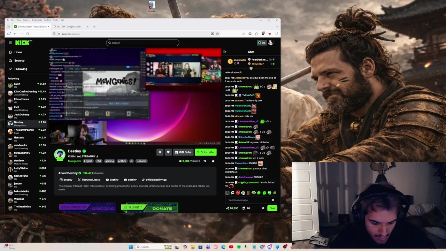Click the Gift Subs button

pyautogui.click(x=183, y=152)
